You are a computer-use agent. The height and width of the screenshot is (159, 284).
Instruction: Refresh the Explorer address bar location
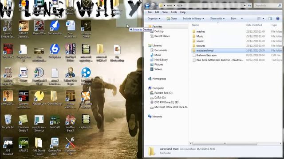(x=249, y=6)
